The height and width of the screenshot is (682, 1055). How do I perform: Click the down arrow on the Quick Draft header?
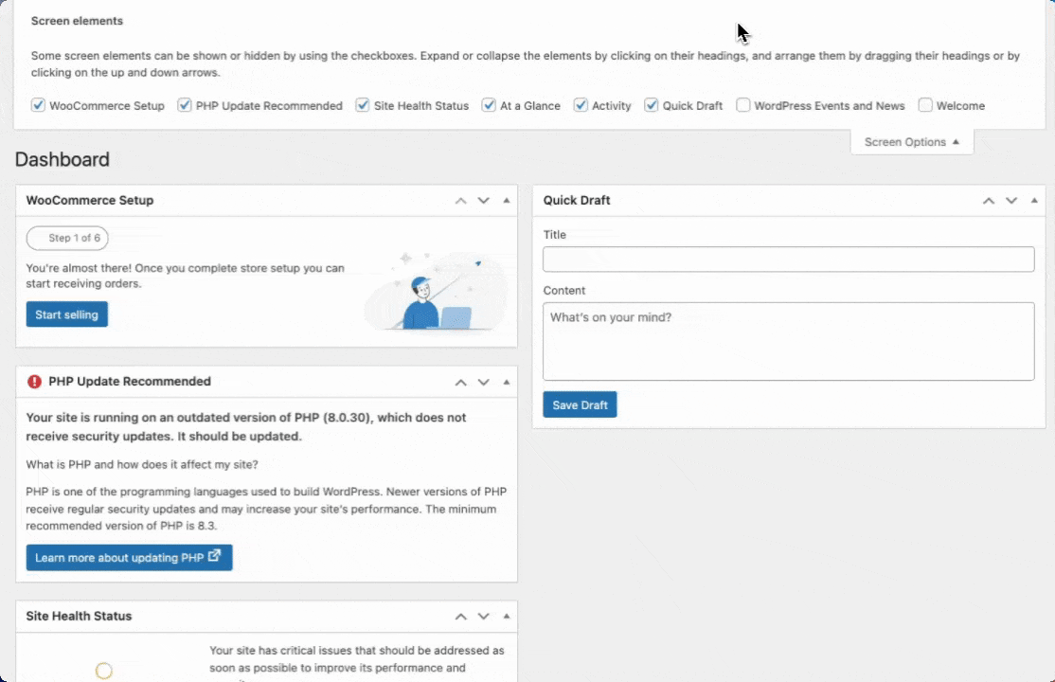[1010, 200]
